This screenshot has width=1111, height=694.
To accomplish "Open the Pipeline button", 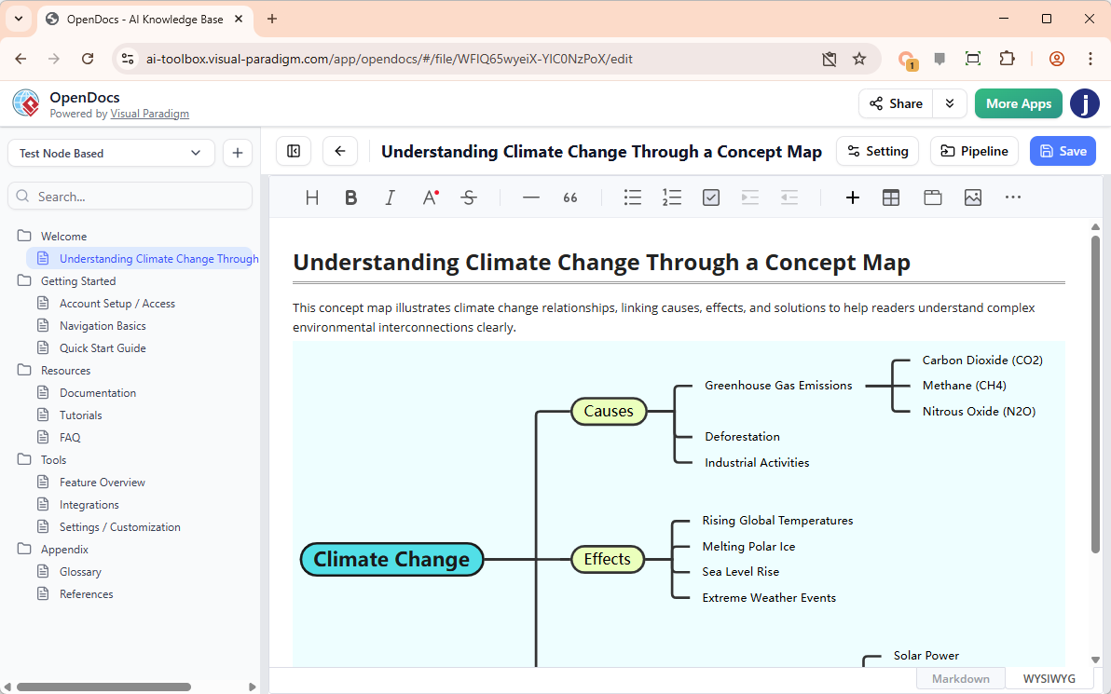I will 974,151.
